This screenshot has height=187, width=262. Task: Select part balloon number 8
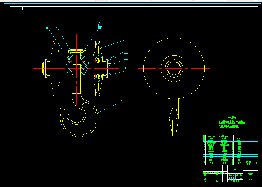pyautogui.click(x=99, y=23)
